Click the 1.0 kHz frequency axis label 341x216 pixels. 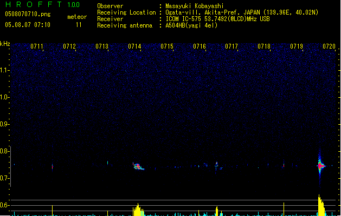coord(4,97)
